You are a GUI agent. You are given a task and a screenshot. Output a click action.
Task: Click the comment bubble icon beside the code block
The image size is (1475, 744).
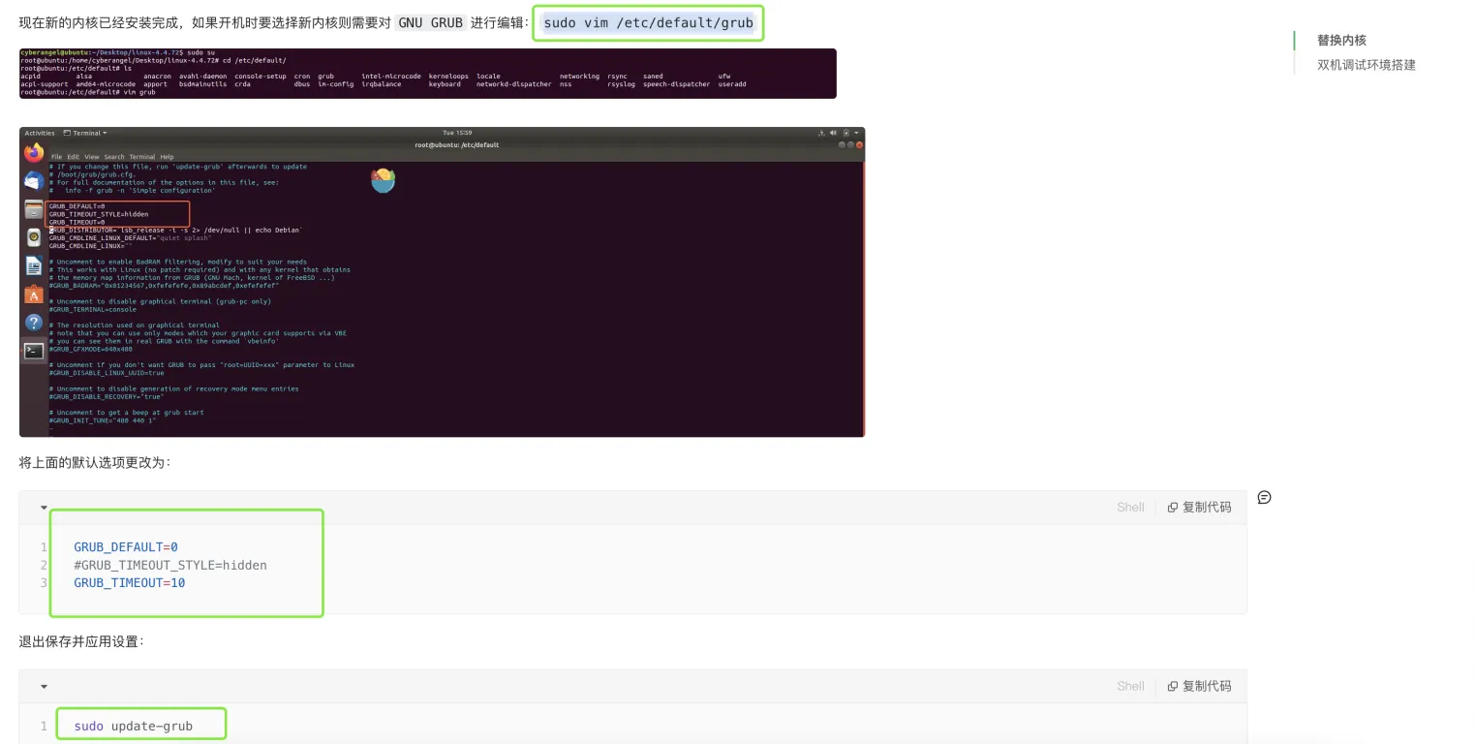(x=1264, y=497)
